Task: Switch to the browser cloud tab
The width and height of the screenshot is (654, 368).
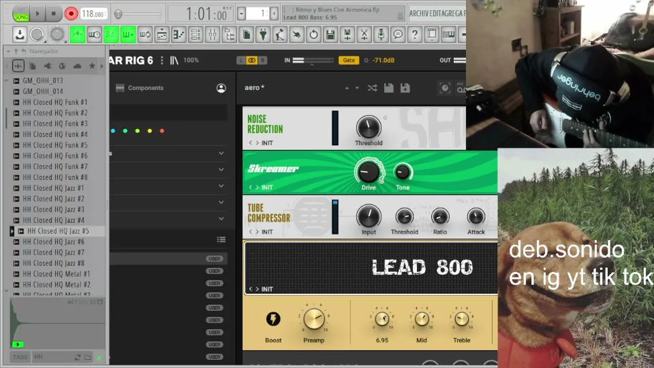Action: pos(77,66)
